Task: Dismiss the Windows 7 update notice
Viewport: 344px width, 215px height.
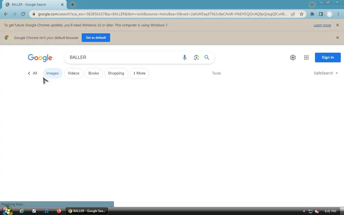Action: click(x=337, y=25)
